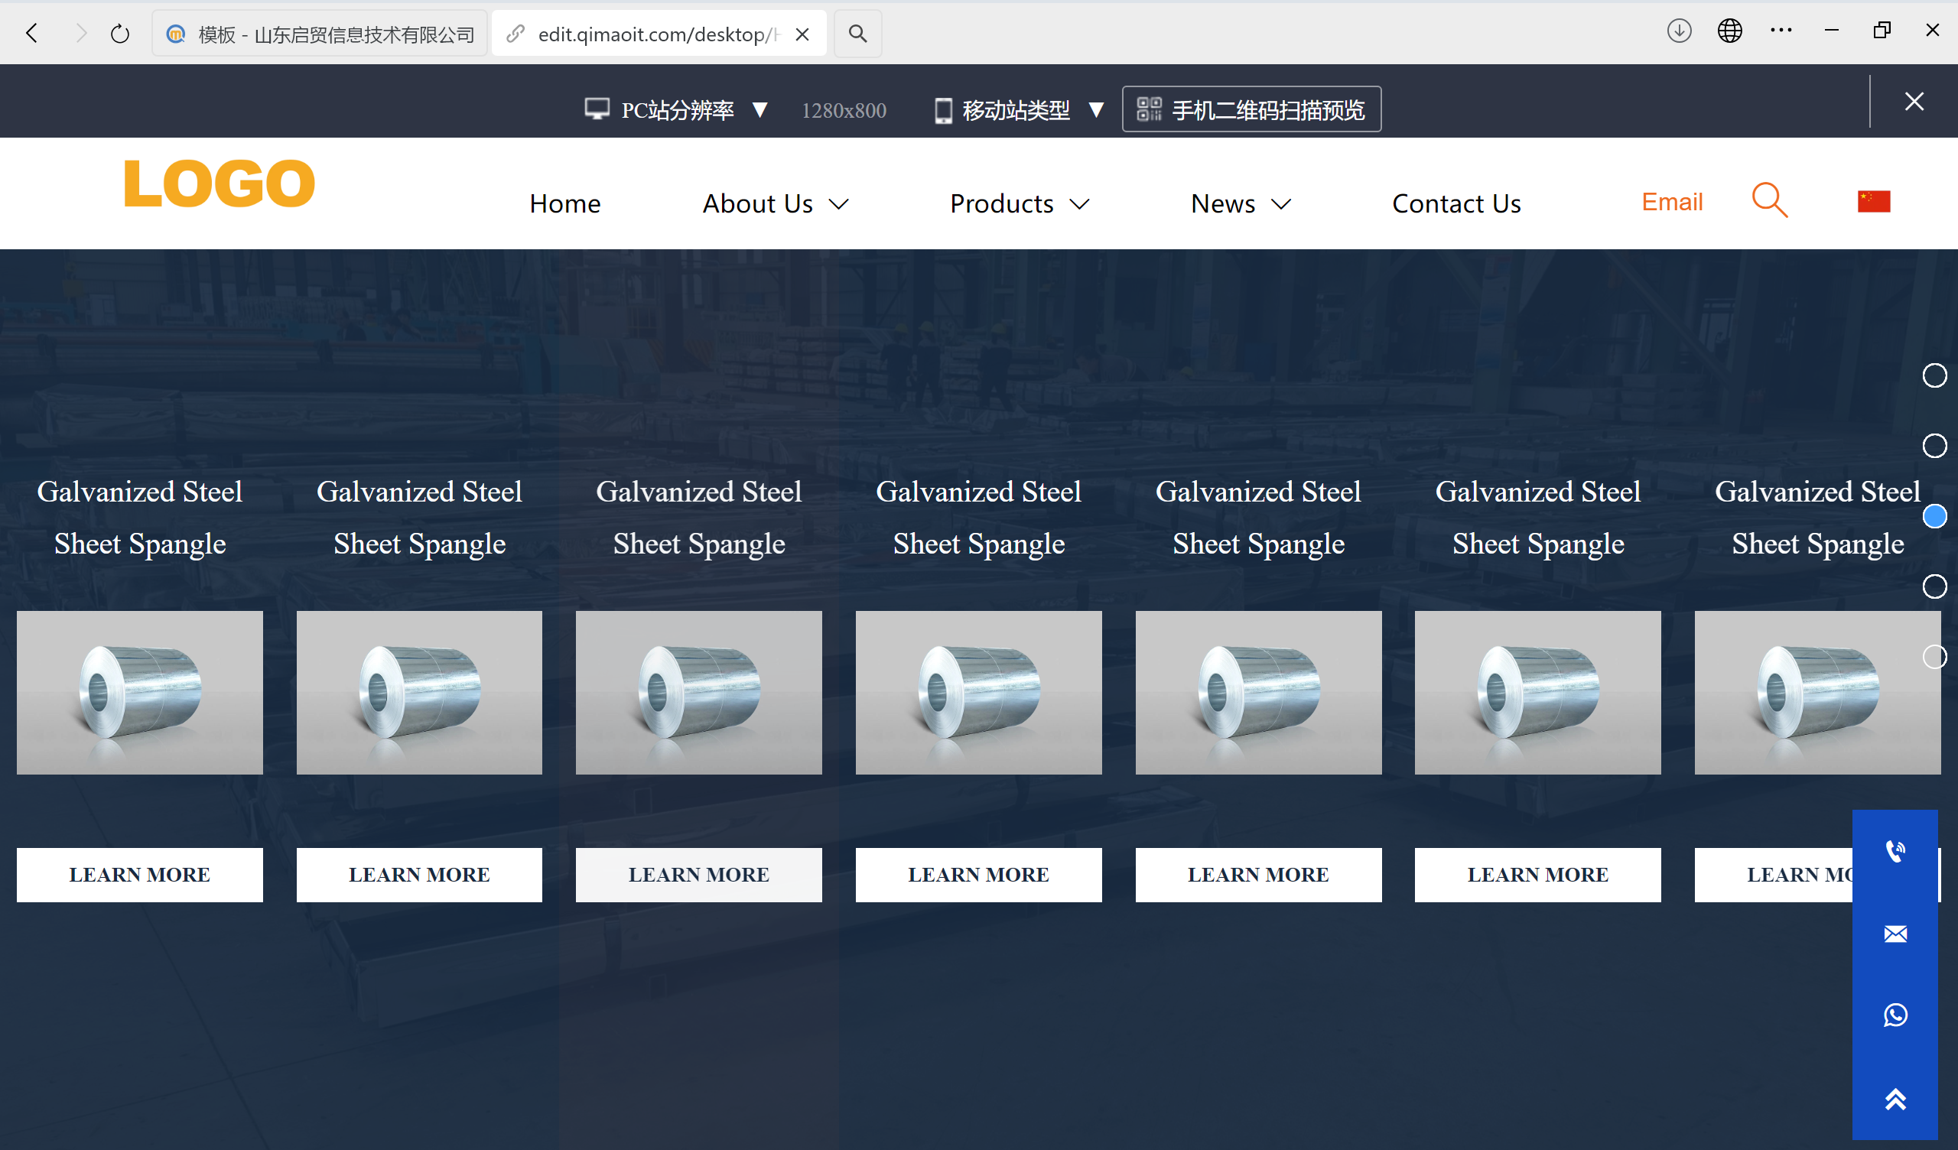Image resolution: width=1958 pixels, height=1150 pixels.
Task: Click the browser download icon
Action: click(1678, 32)
